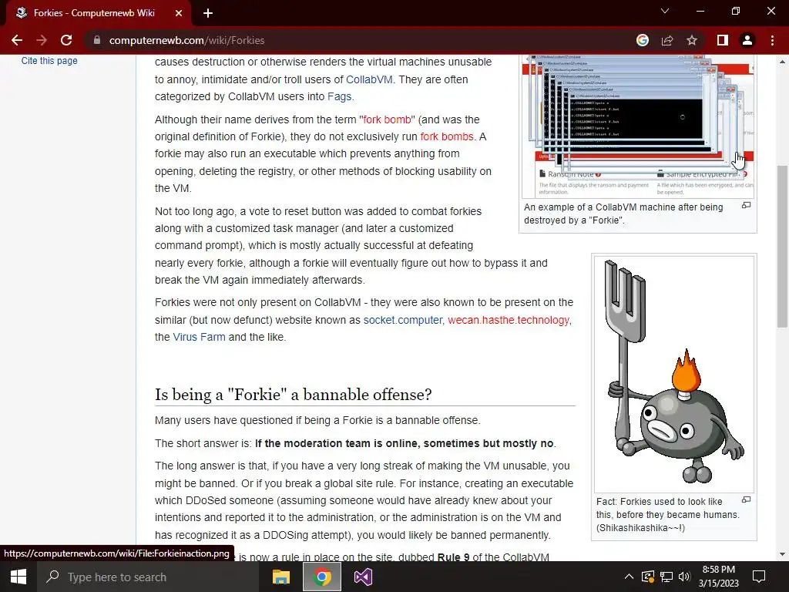The width and height of the screenshot is (789, 592).
Task: Click the bold "Rule 9" text
Action: coord(453,557)
